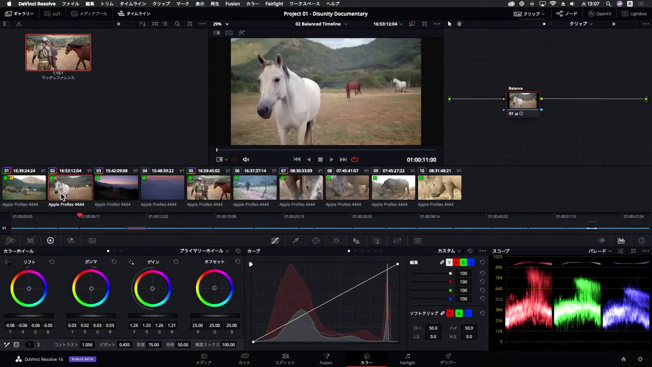
Task: Reset the Gain color wheel
Action: pos(176,261)
